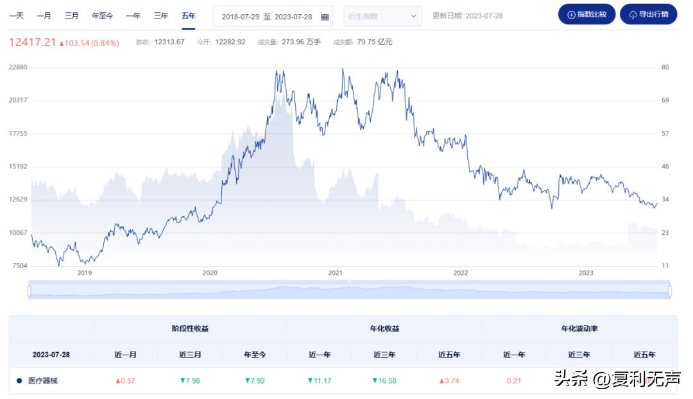Click the 指数比较 button
This screenshot has height=399, width=693.
click(x=586, y=15)
